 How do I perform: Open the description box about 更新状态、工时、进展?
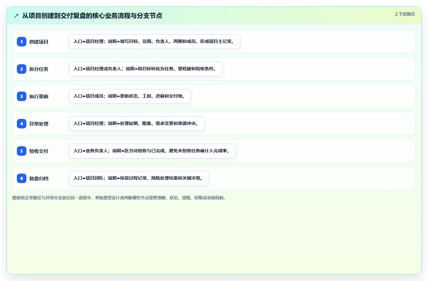(x=130, y=96)
